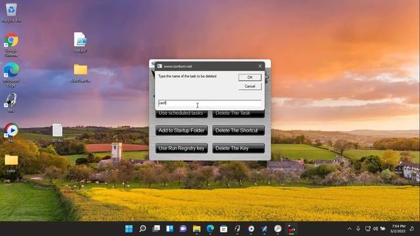The image size is (420, 236).
Task: Switch to the clock app on taskbar
Action: tap(278, 229)
